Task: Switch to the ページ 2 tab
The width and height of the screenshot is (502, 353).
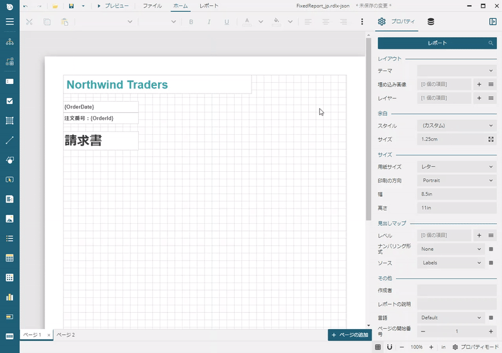Action: point(66,335)
